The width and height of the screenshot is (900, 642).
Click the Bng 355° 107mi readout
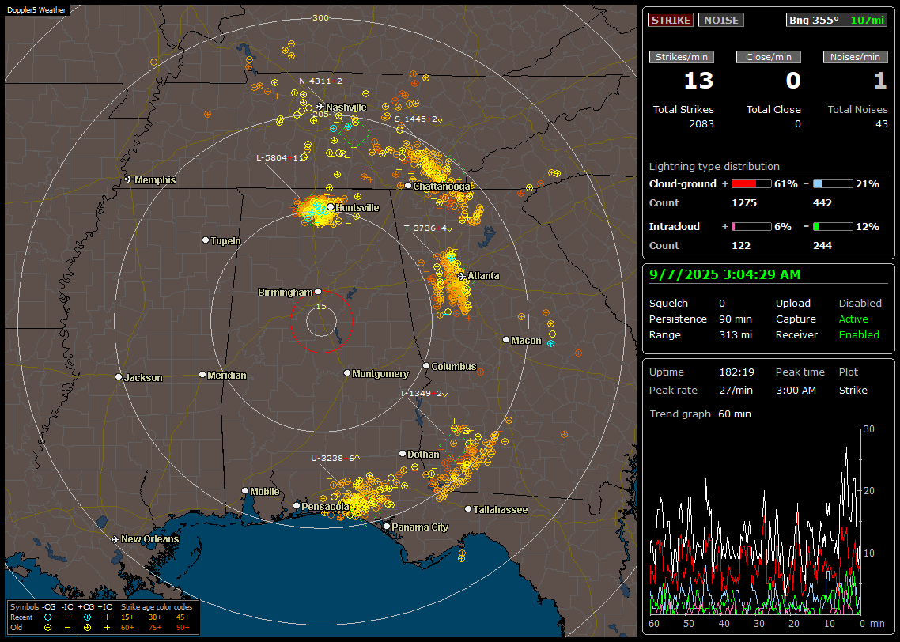[837, 20]
